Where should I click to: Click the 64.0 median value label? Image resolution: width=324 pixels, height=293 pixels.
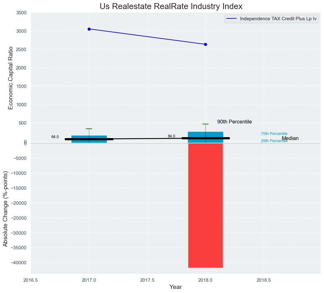55,137
